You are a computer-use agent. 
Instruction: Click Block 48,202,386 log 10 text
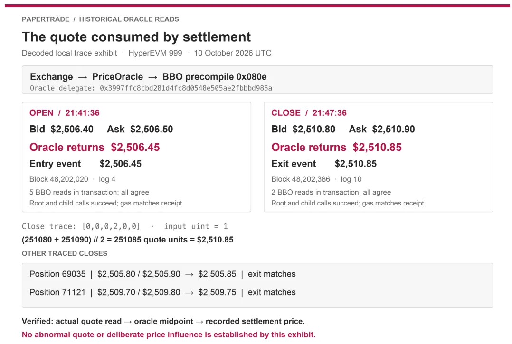point(316,179)
